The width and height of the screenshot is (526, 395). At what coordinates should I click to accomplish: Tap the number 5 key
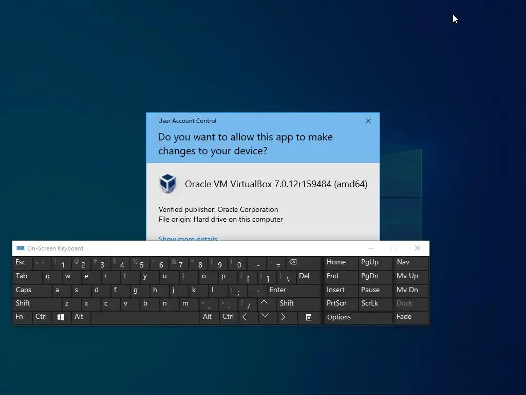140,264
